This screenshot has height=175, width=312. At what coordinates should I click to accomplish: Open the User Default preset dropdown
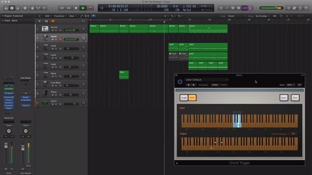(207, 80)
